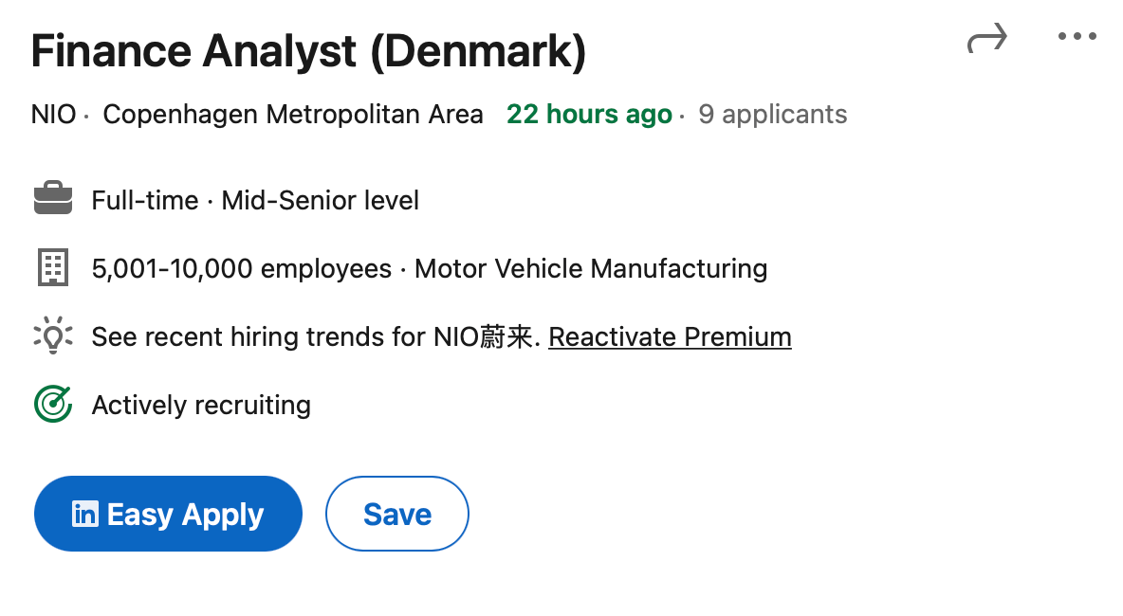The image size is (1123, 616).
Task: Save this Finance Analyst job
Action: (x=397, y=514)
